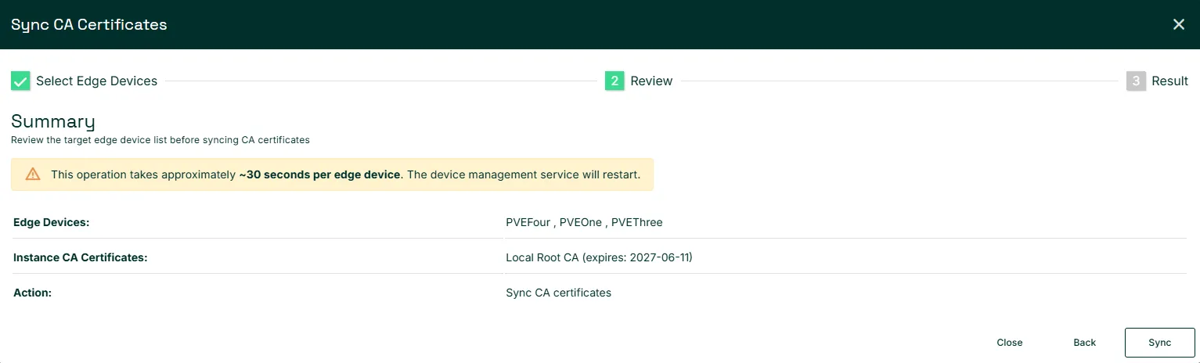This screenshot has width=1200, height=363.
Task: Click the Back button
Action: [1084, 343]
